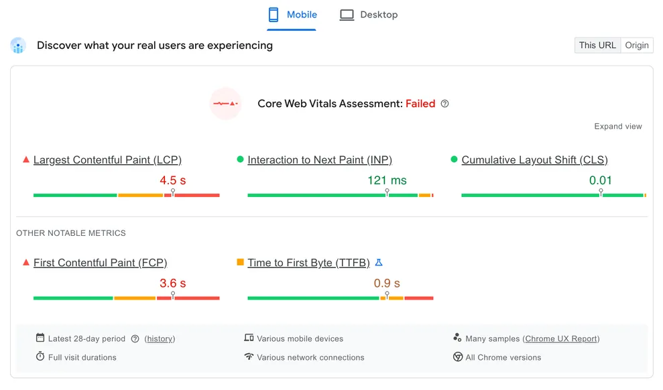Click the mobile phone icon on the Mobile tab
Screen dimensions: 663x390
[x=274, y=14]
